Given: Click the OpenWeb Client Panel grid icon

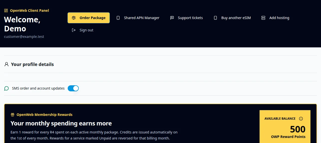Looking at the screenshot, I should [6, 11].
